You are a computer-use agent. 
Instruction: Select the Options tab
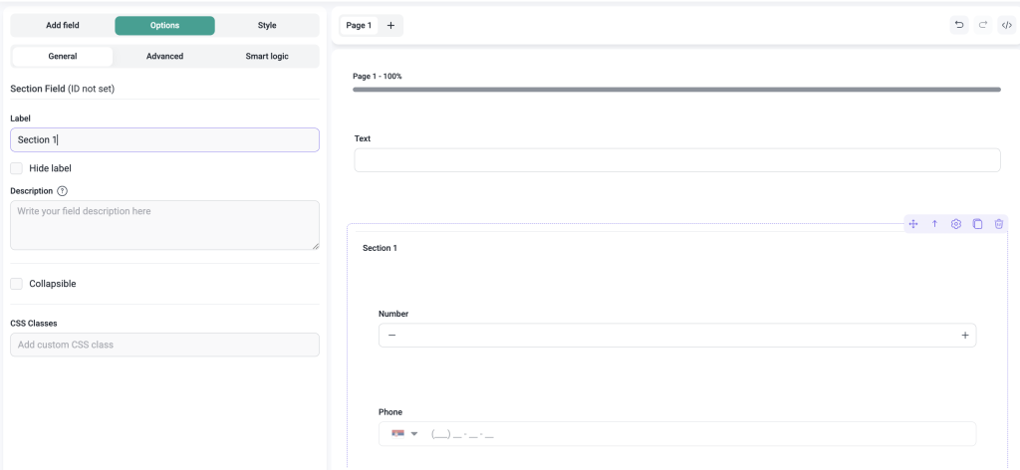164,25
